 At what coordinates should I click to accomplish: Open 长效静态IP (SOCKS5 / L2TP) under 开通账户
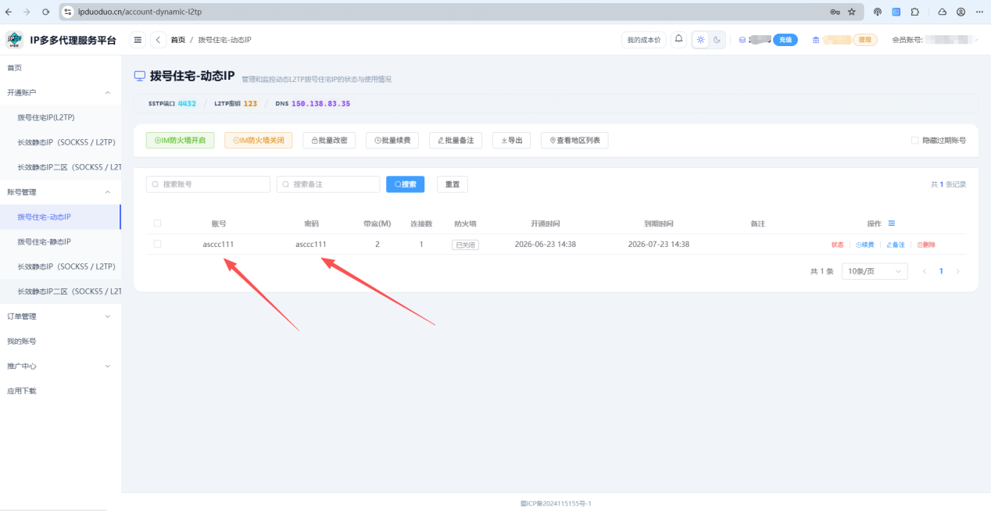pos(60,142)
